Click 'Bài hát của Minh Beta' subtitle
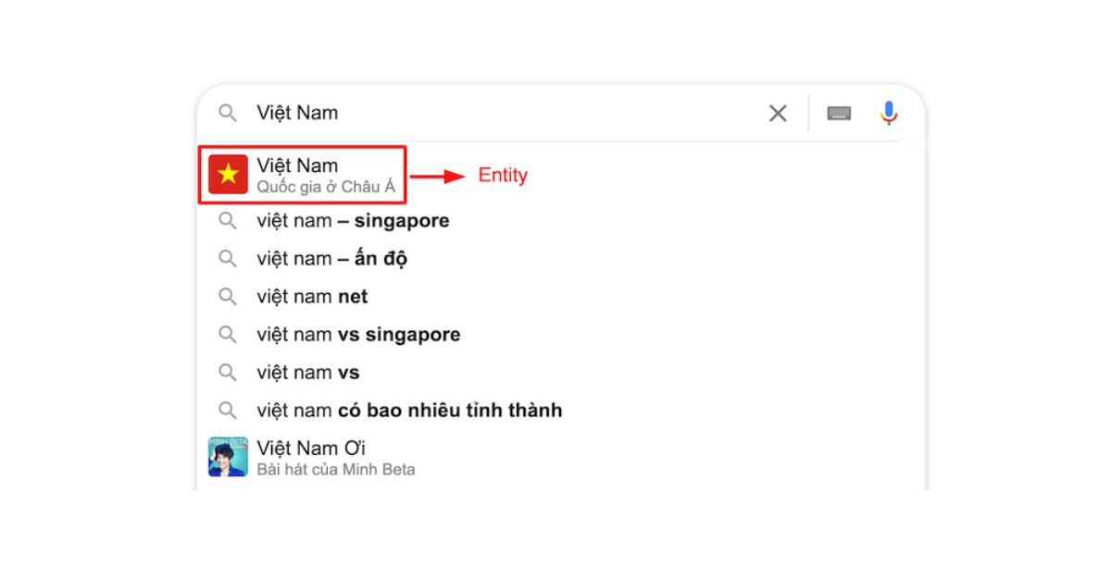Screen dimensions: 1111x578 336,470
